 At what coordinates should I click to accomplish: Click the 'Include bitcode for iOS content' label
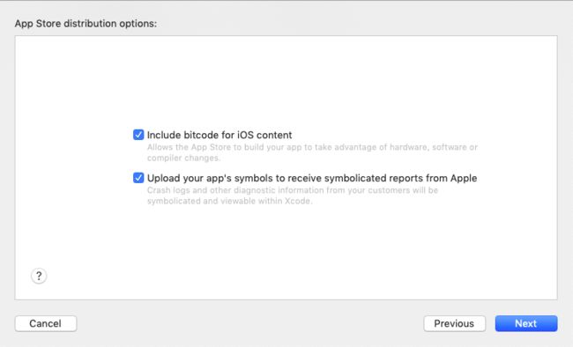(220, 135)
